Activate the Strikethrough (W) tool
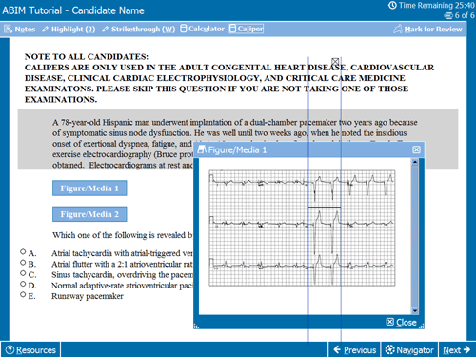This screenshot has height=357, width=476. 139,29
